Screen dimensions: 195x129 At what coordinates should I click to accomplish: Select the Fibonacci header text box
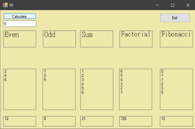click(x=176, y=39)
